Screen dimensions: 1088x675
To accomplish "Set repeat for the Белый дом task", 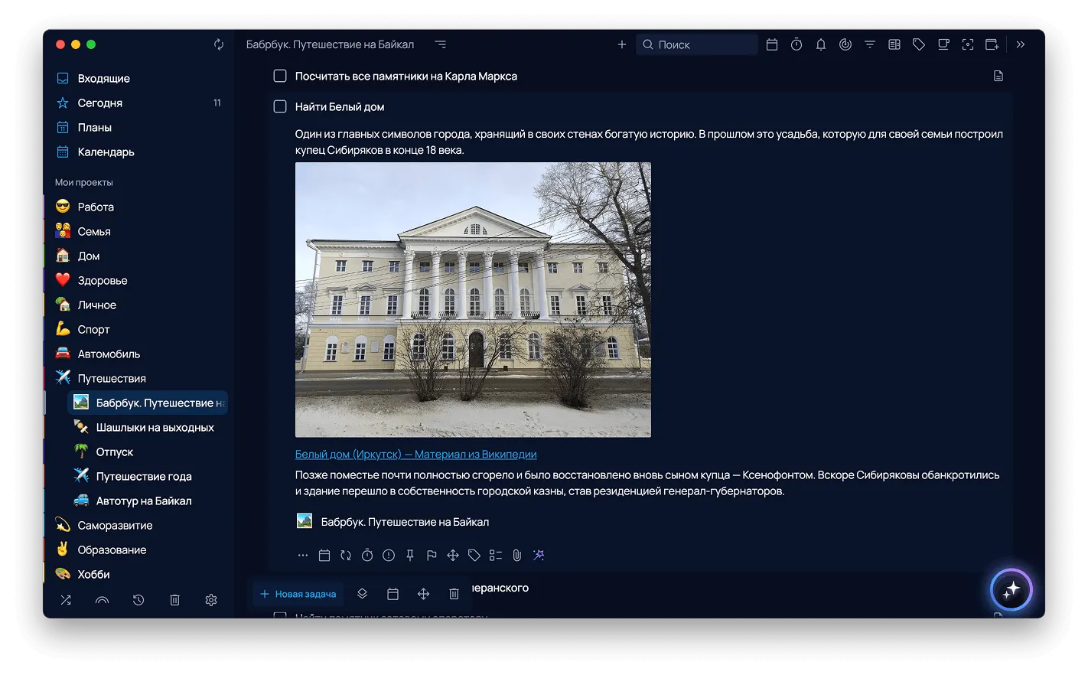I will [346, 556].
